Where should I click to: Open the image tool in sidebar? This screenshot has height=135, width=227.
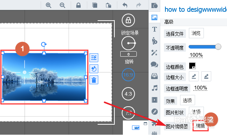coord(154,18)
